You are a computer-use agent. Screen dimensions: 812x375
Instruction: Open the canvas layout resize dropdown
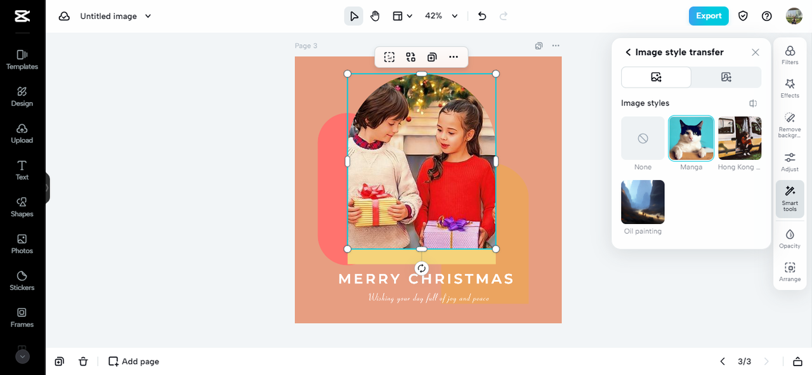click(402, 16)
